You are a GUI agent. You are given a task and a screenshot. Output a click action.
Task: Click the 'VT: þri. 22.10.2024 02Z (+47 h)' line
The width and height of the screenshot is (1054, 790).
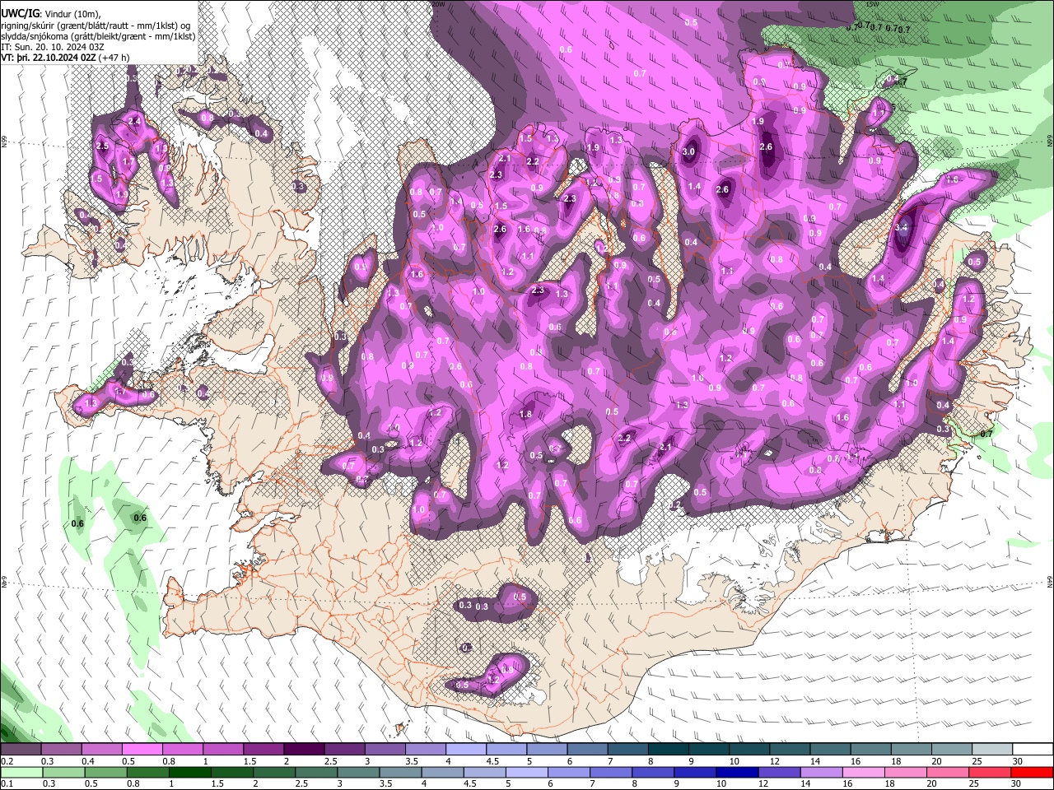coord(65,58)
